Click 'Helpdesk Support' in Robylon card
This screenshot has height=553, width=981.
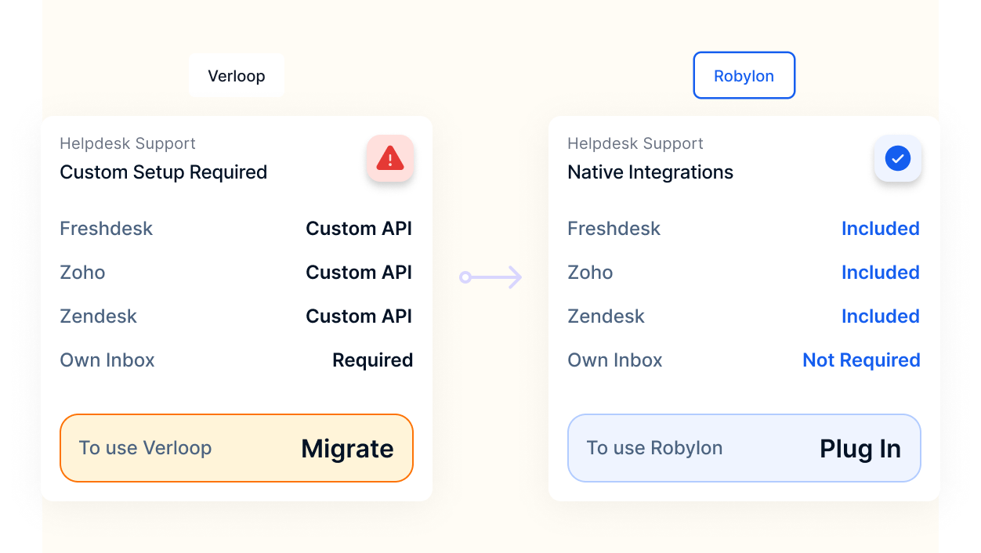pyautogui.click(x=635, y=143)
